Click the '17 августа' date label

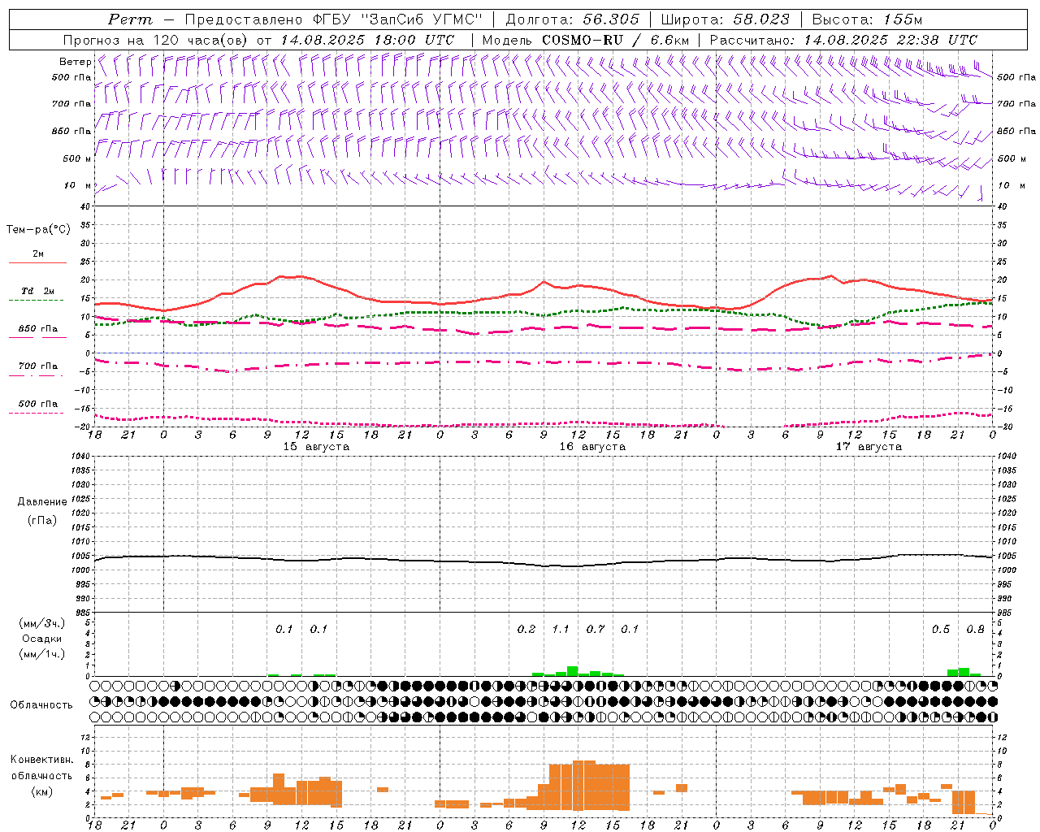click(869, 447)
